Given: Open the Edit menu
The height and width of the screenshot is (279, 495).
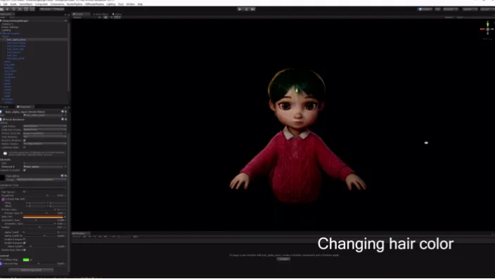Looking at the screenshot, I should (x=6, y=4).
